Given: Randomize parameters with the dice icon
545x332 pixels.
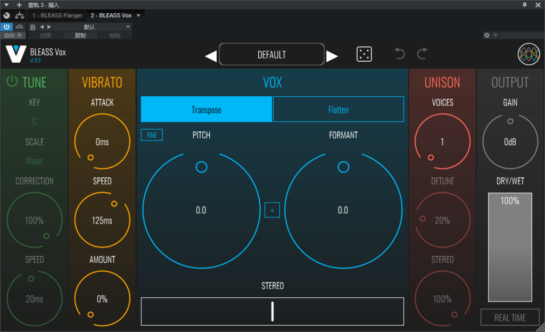Looking at the screenshot, I should (364, 54).
